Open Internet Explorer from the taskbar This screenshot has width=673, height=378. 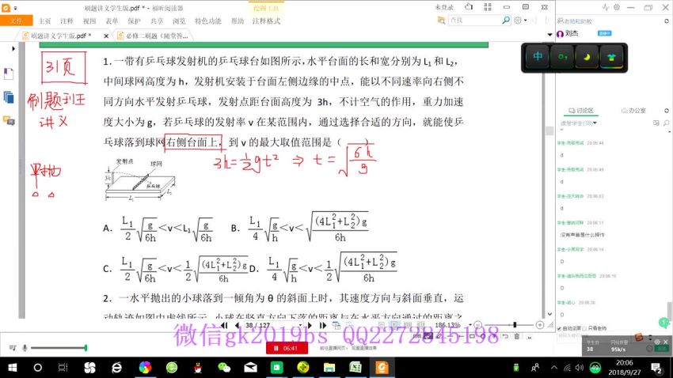116,368
